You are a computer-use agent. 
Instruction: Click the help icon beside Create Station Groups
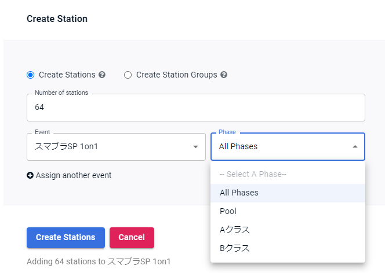[224, 75]
